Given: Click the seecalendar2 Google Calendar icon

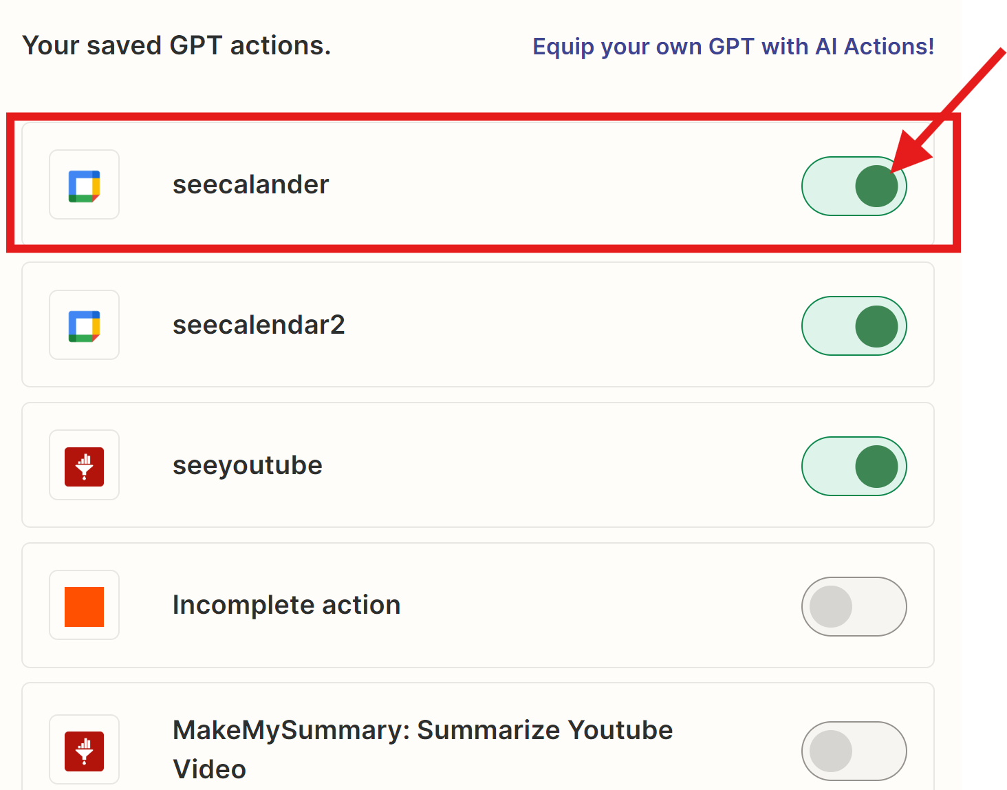Looking at the screenshot, I should tap(84, 325).
